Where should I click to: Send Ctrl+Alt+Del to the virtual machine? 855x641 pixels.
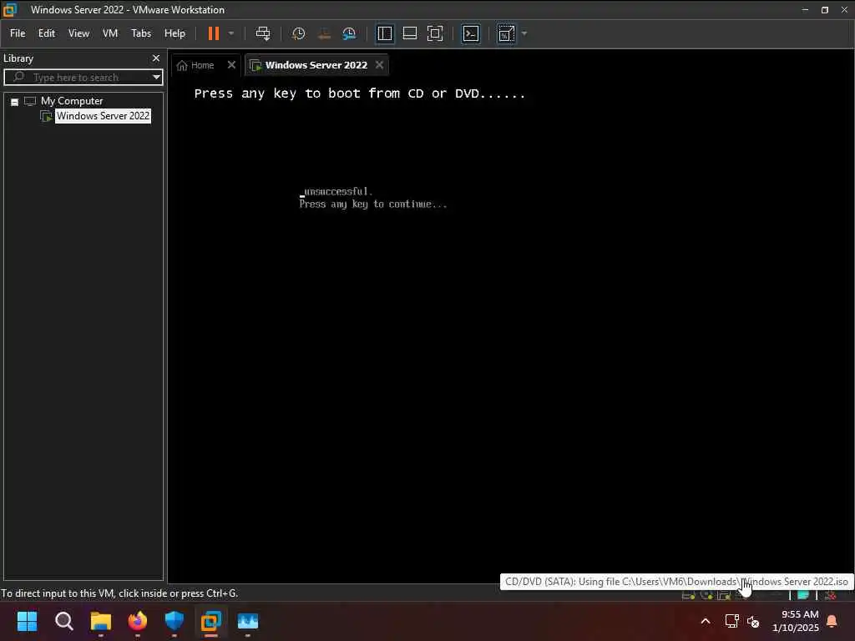click(x=263, y=33)
